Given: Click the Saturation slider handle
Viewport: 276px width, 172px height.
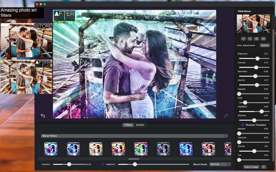Looking at the screenshot, I should [255, 76].
